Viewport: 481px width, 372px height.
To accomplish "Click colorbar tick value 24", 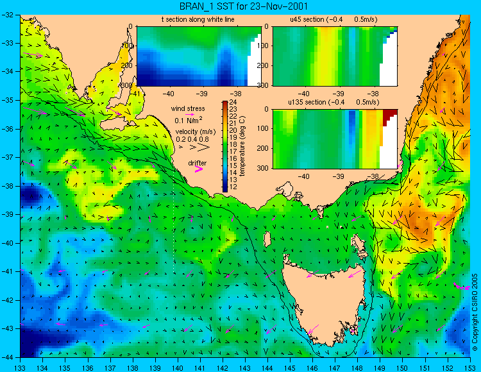I will 233,103.
